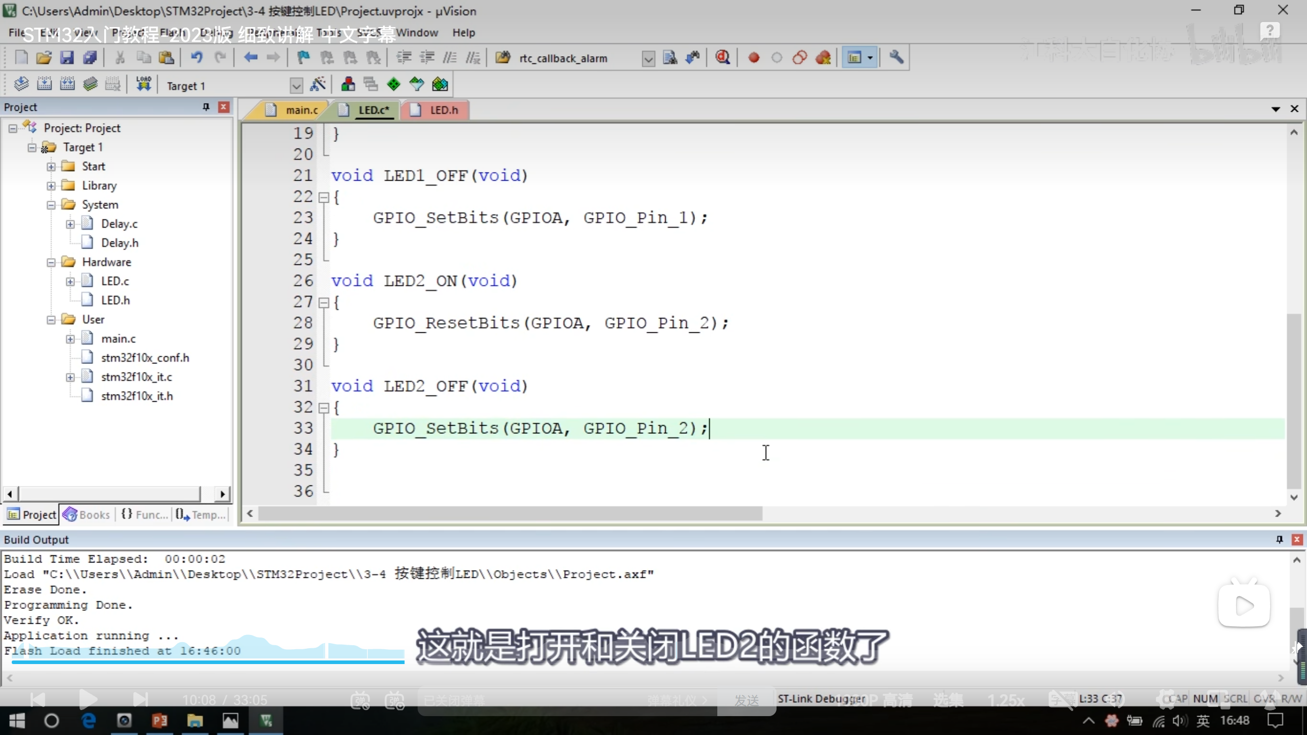The image size is (1307, 735).
Task: Collapse the LED2_OFF function code fold
Action: 323,408
